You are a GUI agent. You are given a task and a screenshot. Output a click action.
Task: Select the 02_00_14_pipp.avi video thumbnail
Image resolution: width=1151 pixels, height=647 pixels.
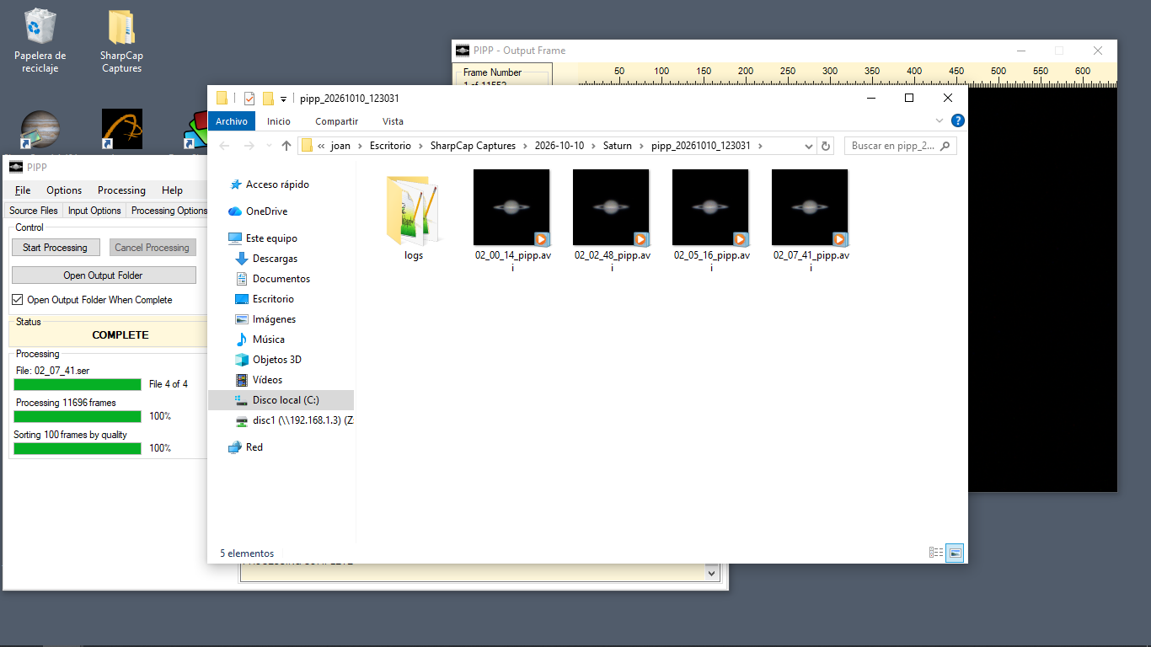(511, 207)
